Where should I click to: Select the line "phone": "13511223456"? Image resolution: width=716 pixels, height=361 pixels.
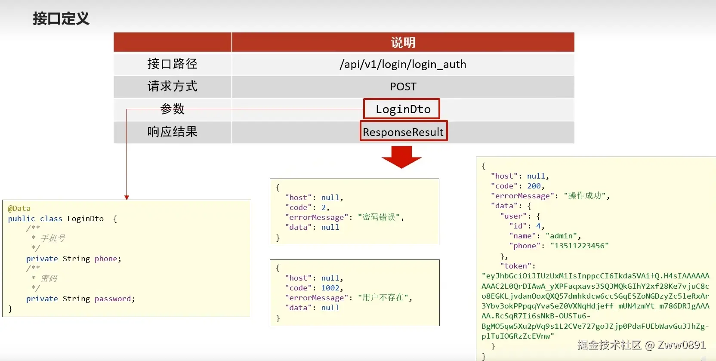[559, 246]
